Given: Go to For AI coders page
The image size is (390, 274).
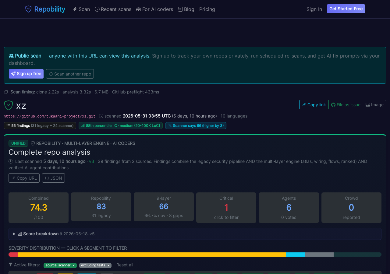Looking at the screenshot, I should point(154,9).
